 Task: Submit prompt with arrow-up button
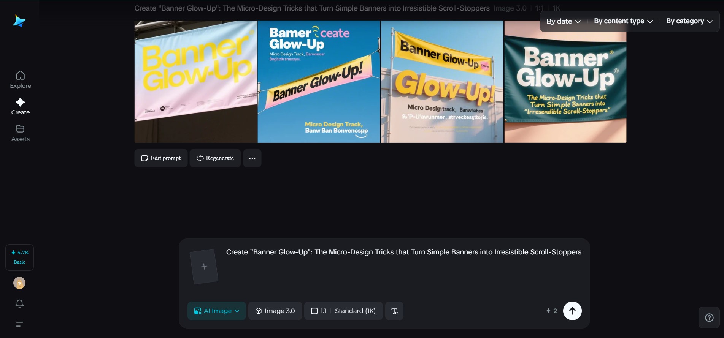click(x=572, y=311)
